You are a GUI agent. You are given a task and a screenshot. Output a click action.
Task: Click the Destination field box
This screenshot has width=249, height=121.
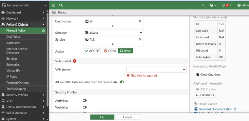click(113, 24)
